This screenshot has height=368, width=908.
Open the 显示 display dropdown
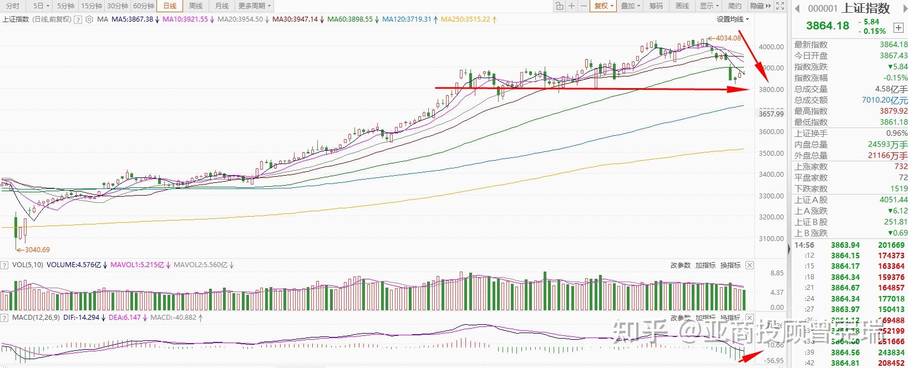(709, 6)
